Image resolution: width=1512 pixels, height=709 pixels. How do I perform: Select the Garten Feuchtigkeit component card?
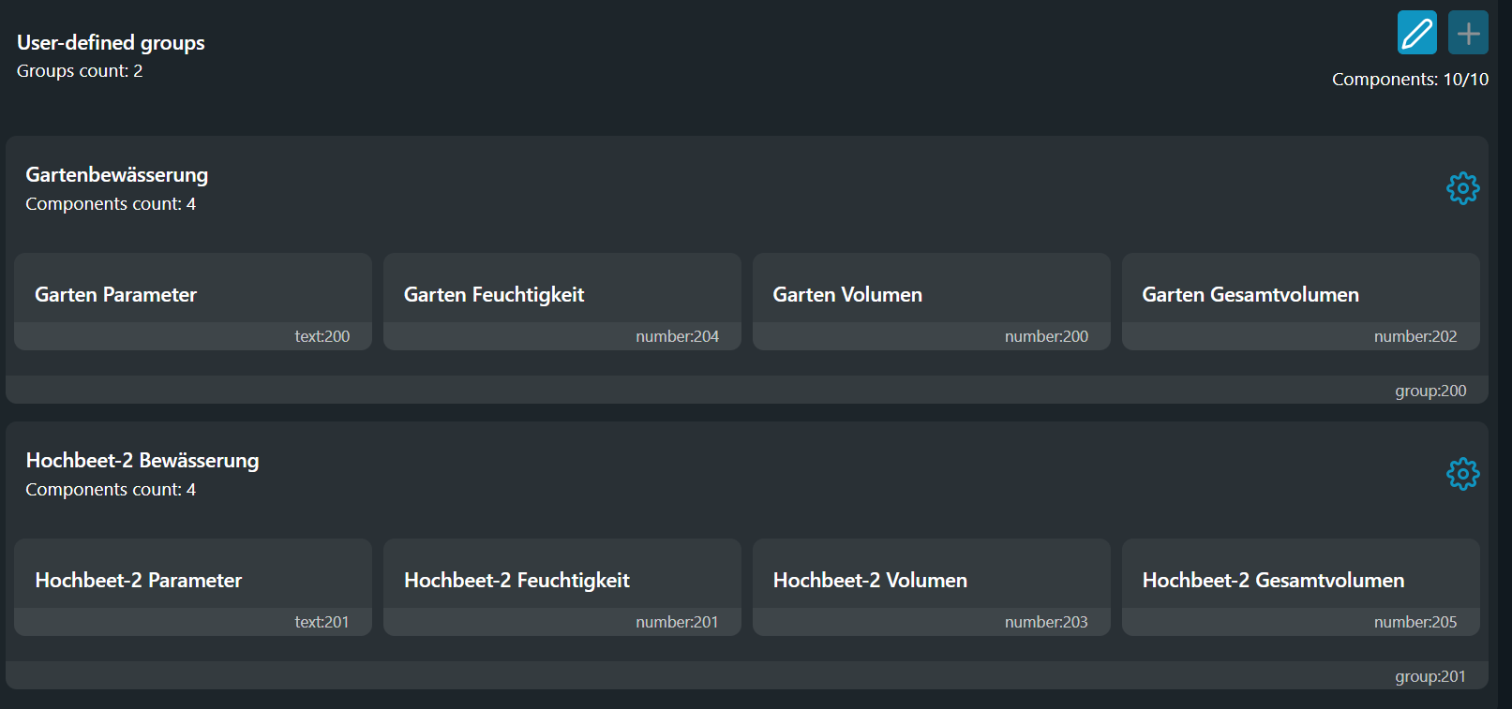(x=562, y=302)
